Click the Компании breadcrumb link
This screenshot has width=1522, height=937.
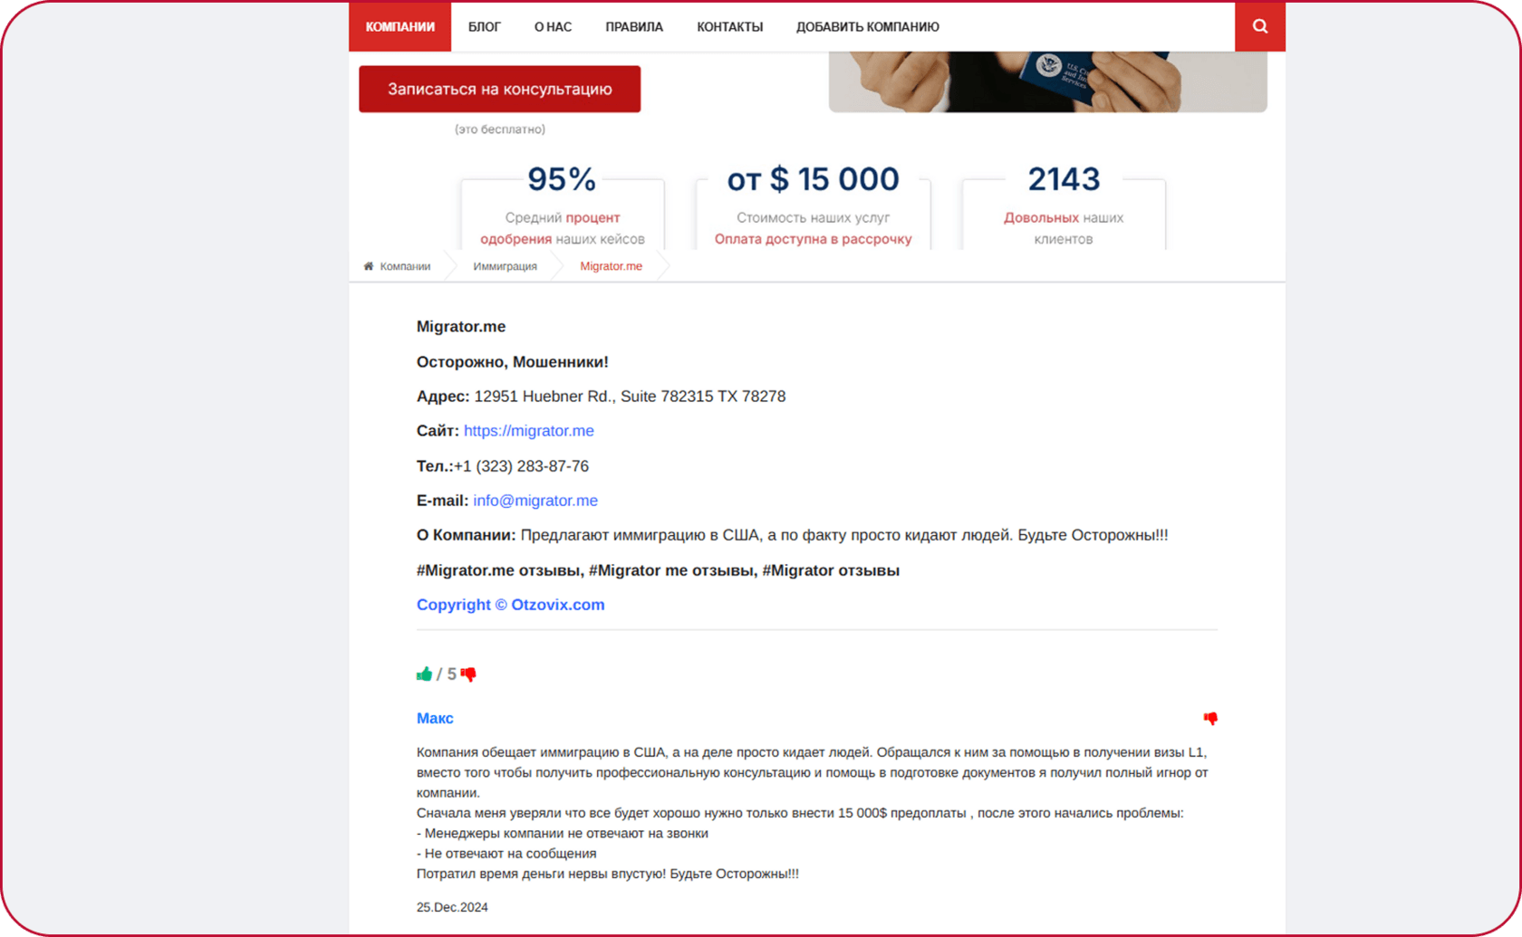tap(405, 266)
